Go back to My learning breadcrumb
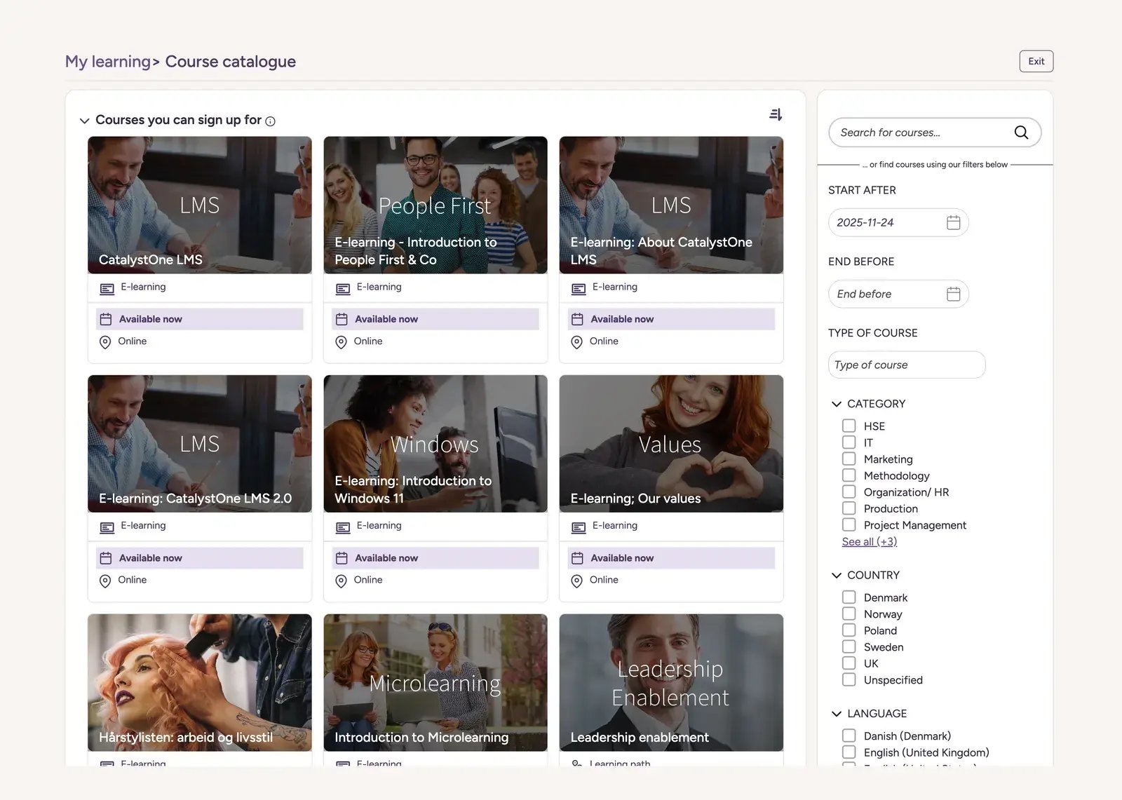The height and width of the screenshot is (800, 1122). [x=108, y=62]
